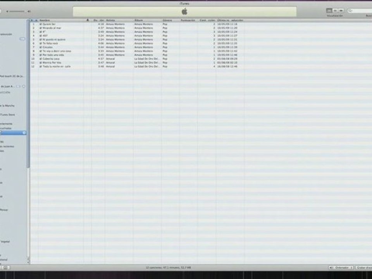Click the Amaral artist on row 10
This screenshot has height=279, width=372.
pos(110,59)
